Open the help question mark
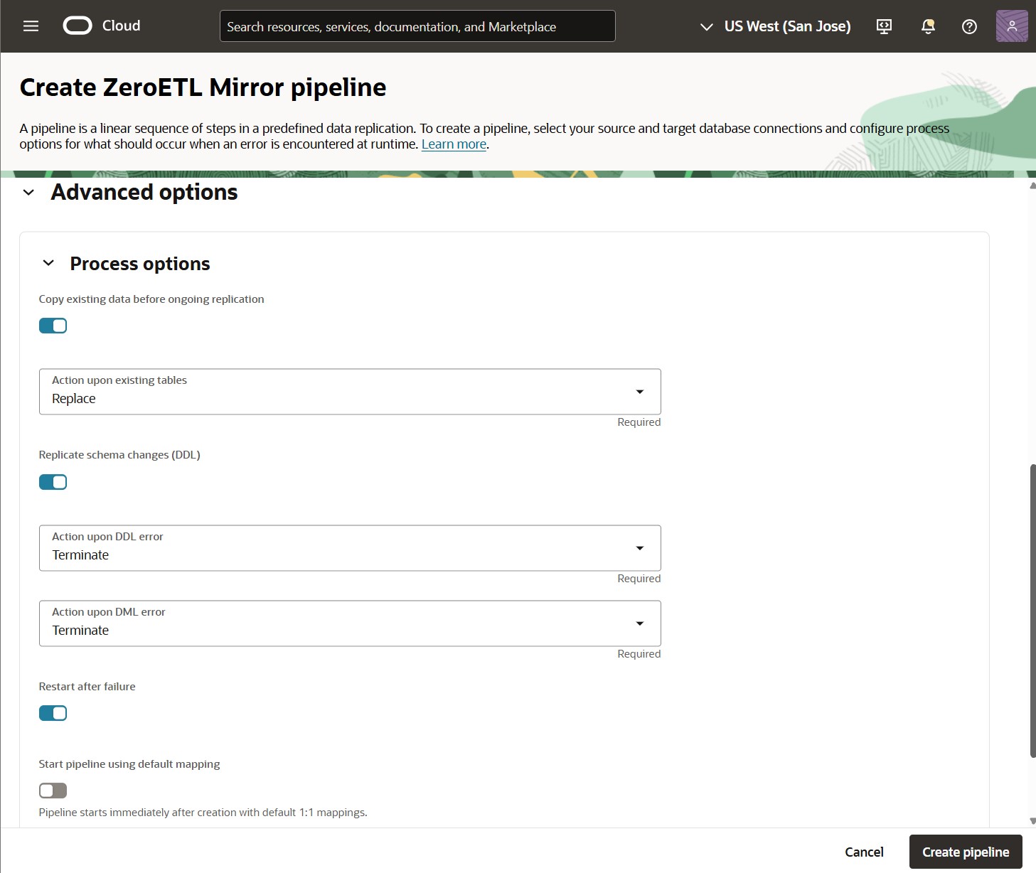The image size is (1036, 873). [x=968, y=27]
